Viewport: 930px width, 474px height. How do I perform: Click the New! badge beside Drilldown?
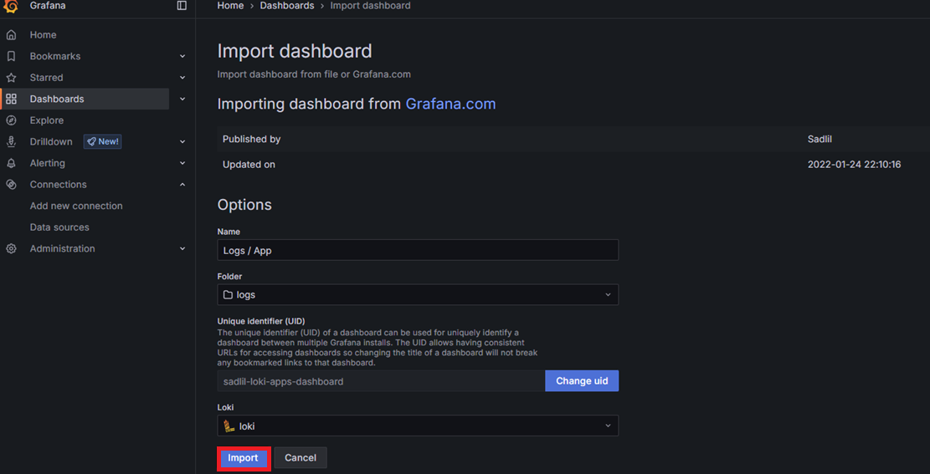point(103,141)
